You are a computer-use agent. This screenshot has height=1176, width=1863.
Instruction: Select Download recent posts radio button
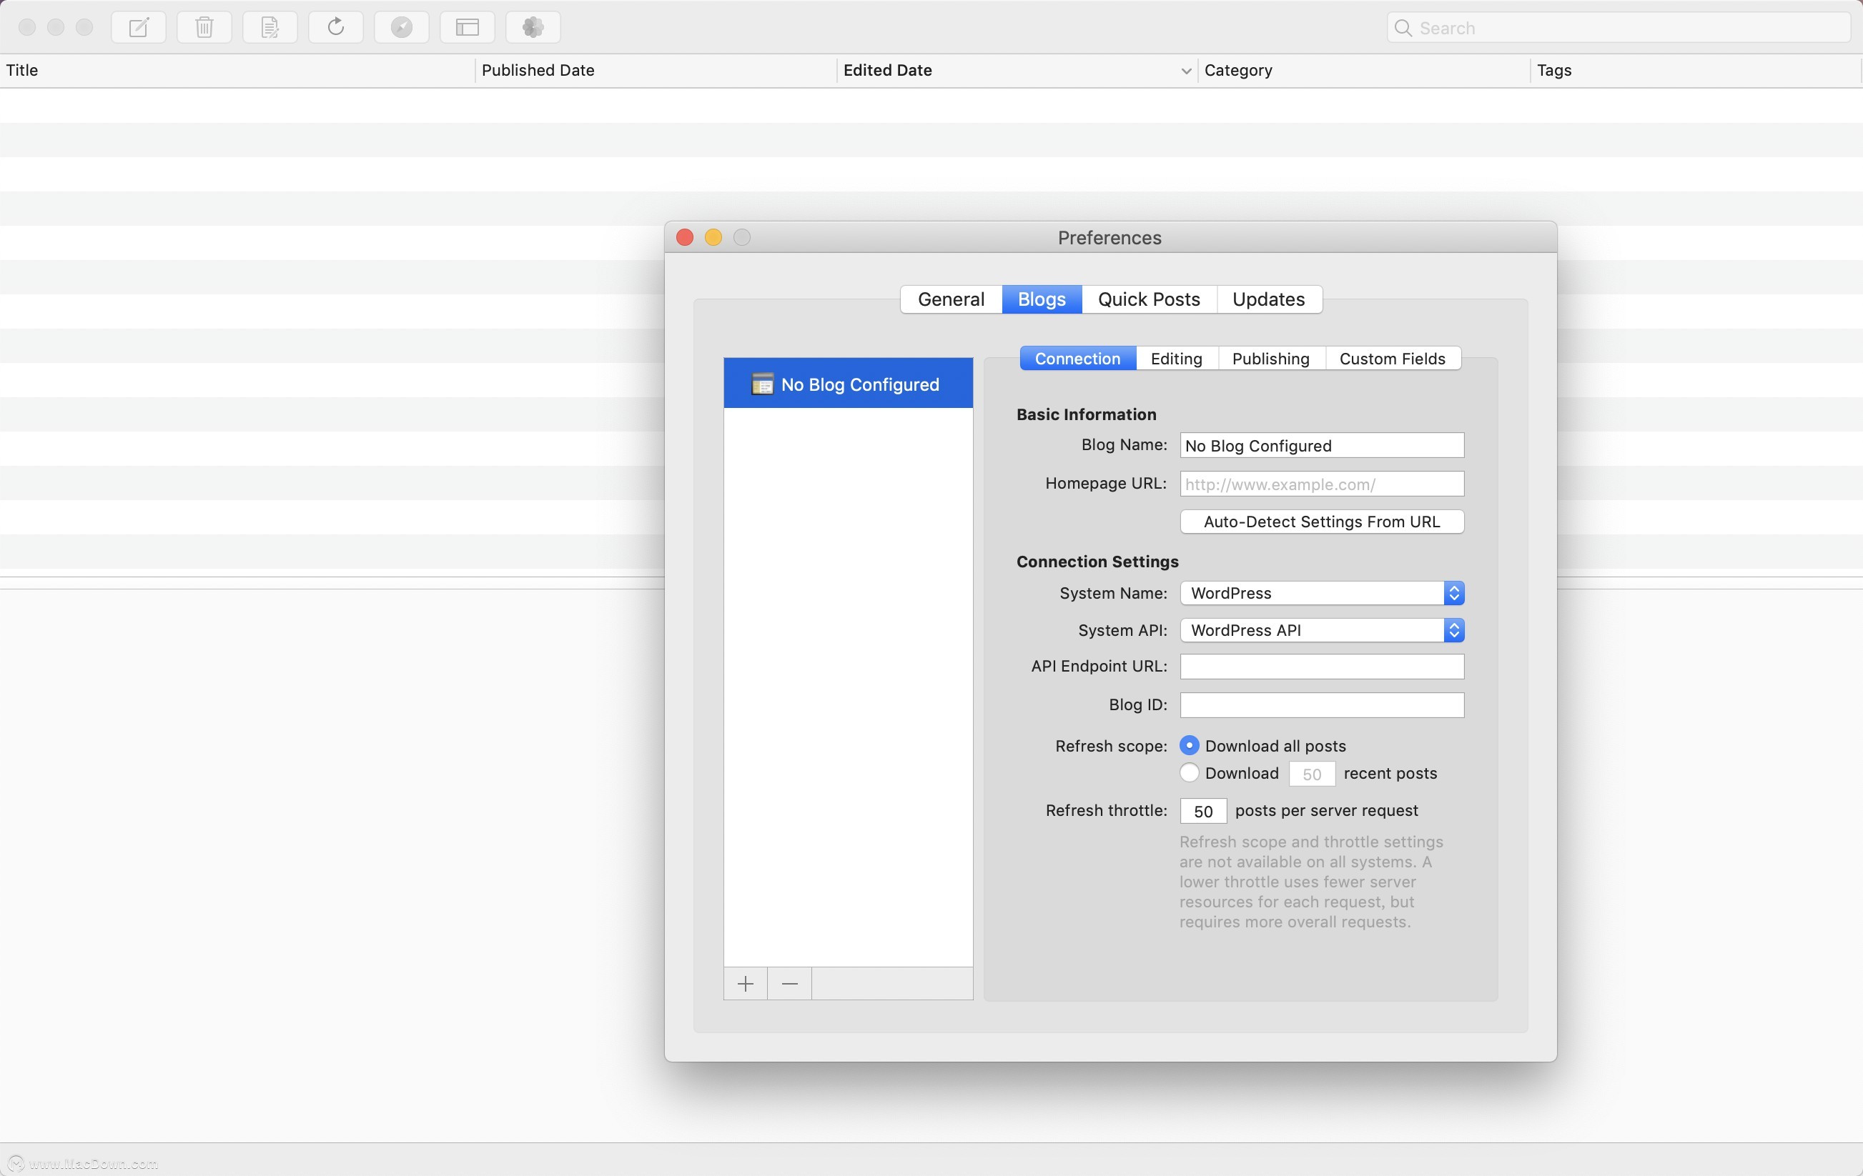tap(1189, 772)
